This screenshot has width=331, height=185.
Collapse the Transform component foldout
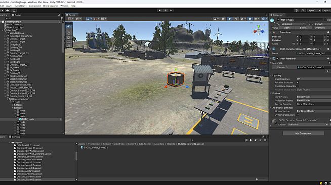click(x=271, y=32)
